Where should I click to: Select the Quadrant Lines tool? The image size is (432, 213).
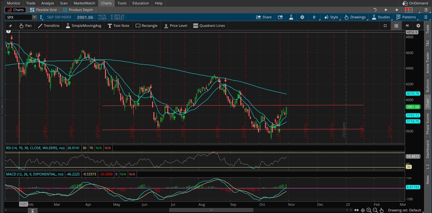(x=209, y=26)
